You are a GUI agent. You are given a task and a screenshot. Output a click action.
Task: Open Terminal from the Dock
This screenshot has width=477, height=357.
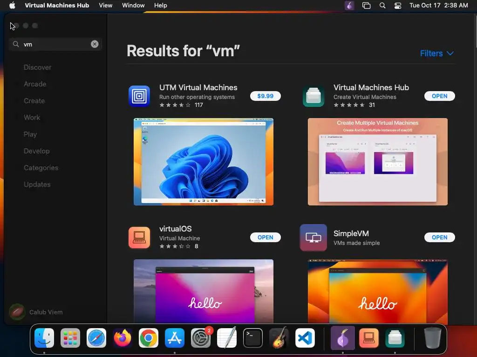tap(253, 337)
